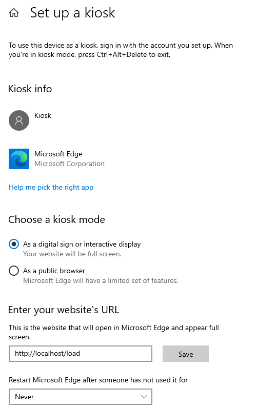Click the limited set of features description

101,280
